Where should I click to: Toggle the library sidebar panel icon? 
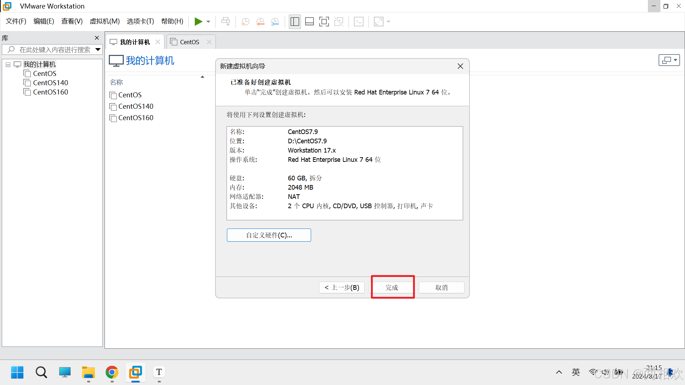(x=295, y=22)
